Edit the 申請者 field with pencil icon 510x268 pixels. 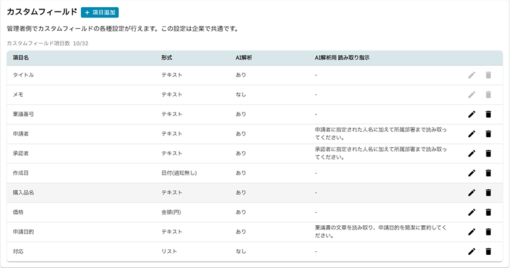tap(471, 134)
